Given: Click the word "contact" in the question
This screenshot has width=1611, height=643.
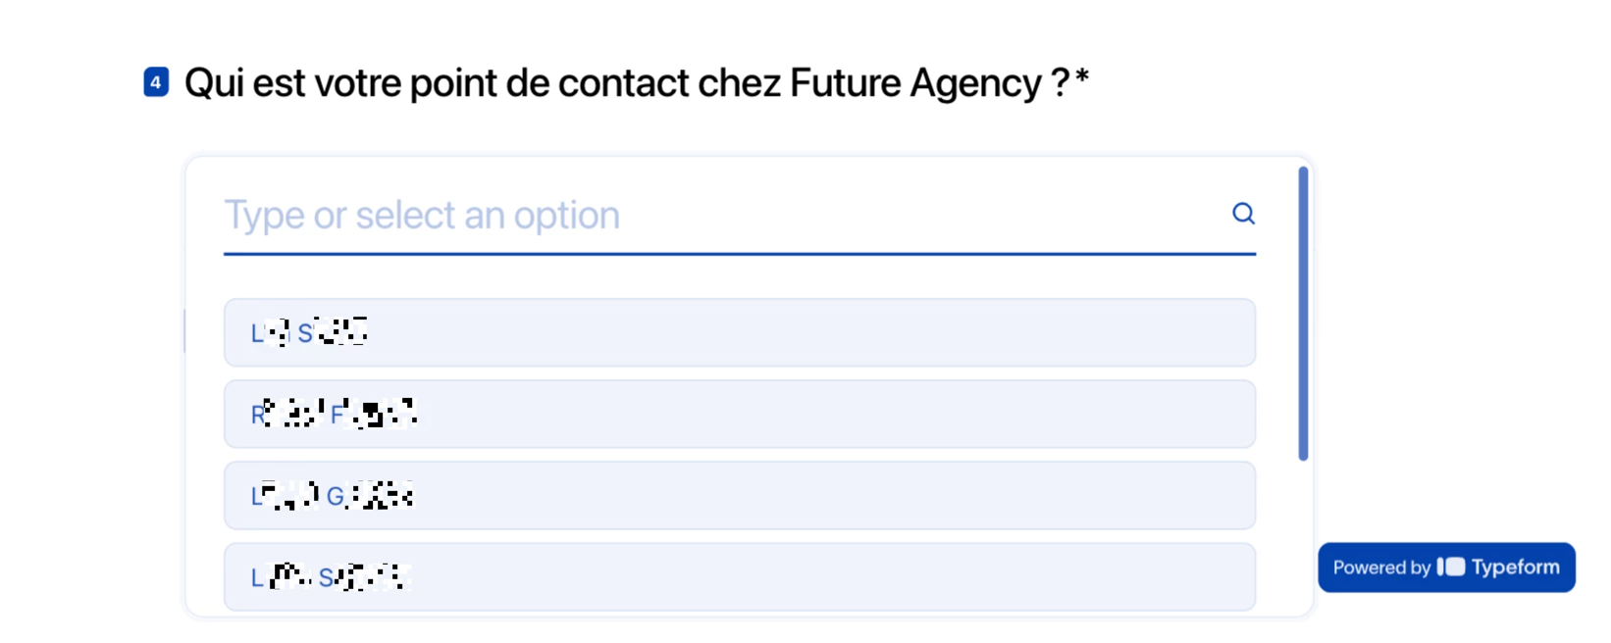Looking at the screenshot, I should (623, 83).
